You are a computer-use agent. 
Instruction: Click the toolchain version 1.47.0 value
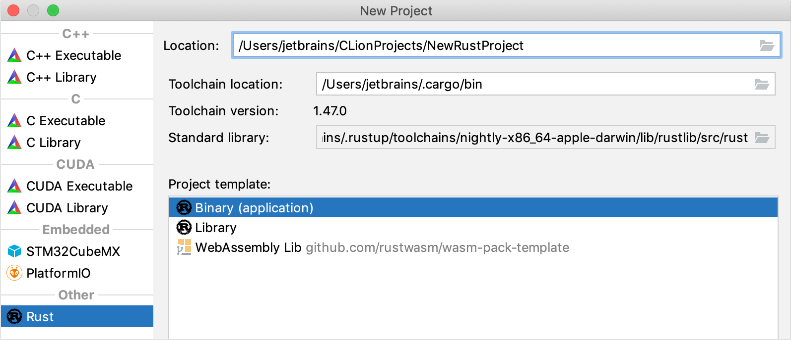click(330, 111)
